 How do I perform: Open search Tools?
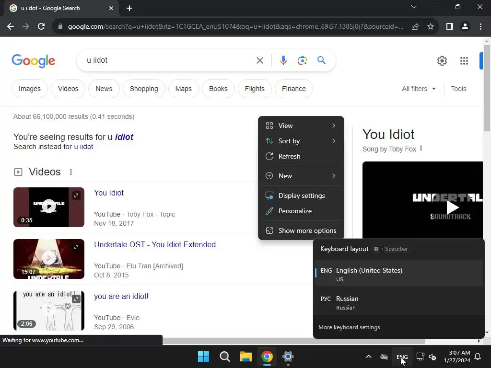point(458,89)
